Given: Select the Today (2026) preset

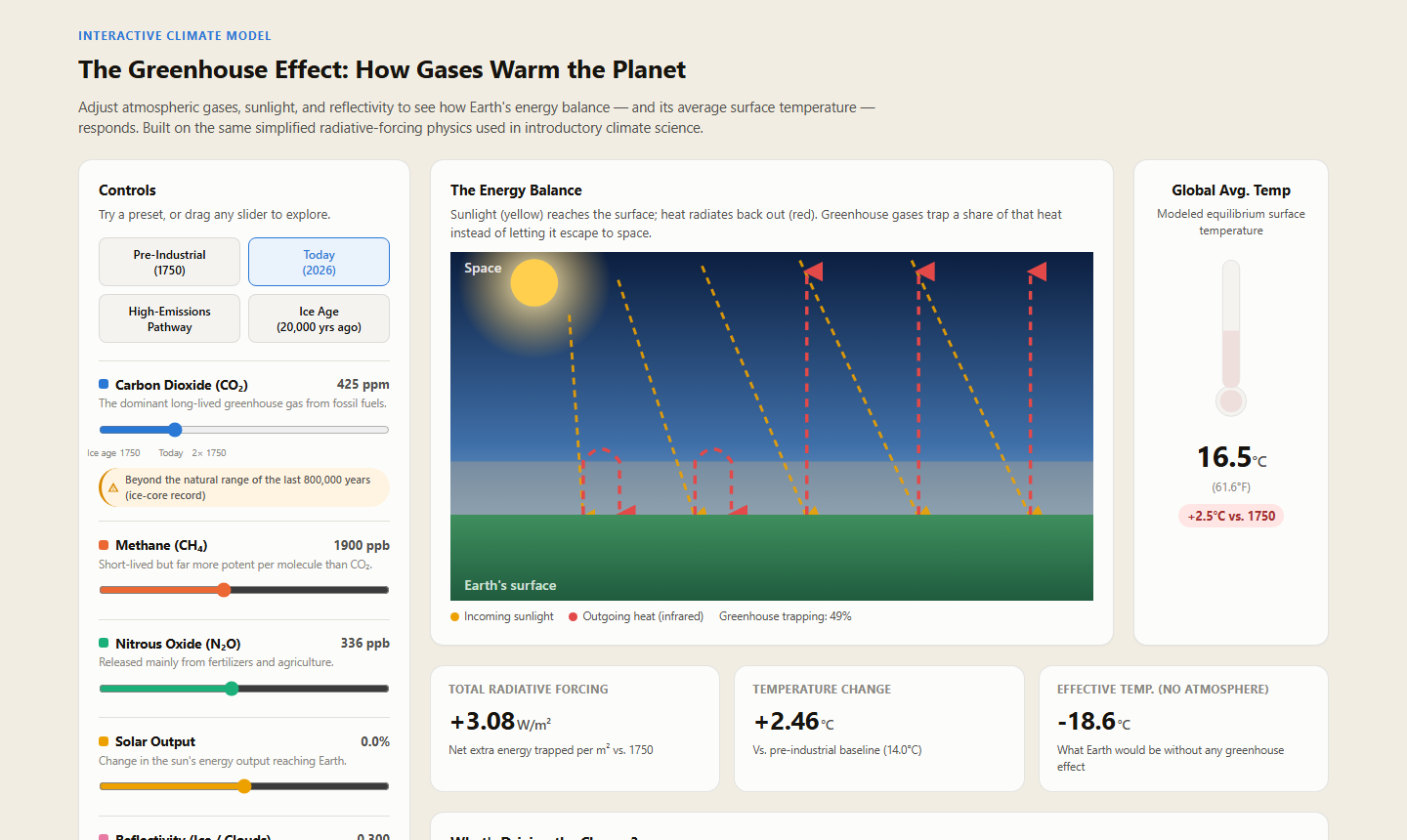Looking at the screenshot, I should [x=319, y=262].
